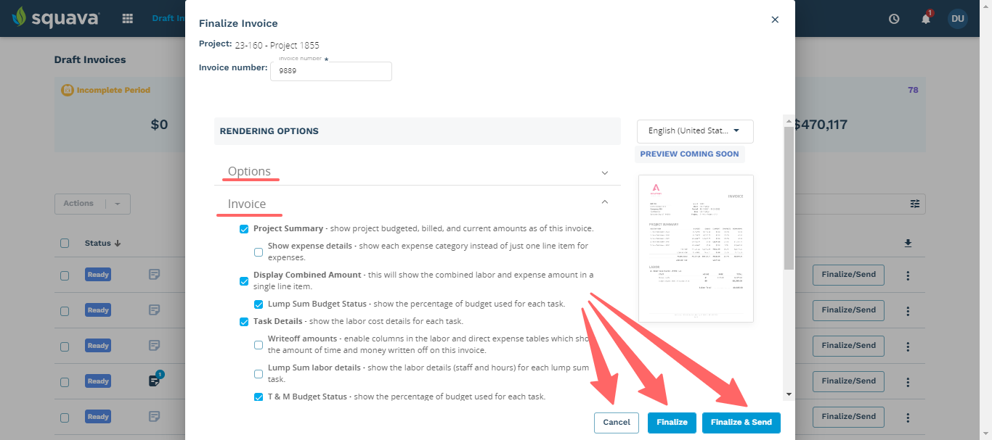Open the DU user account menu
The height and width of the screenshot is (440, 992).
tap(957, 18)
